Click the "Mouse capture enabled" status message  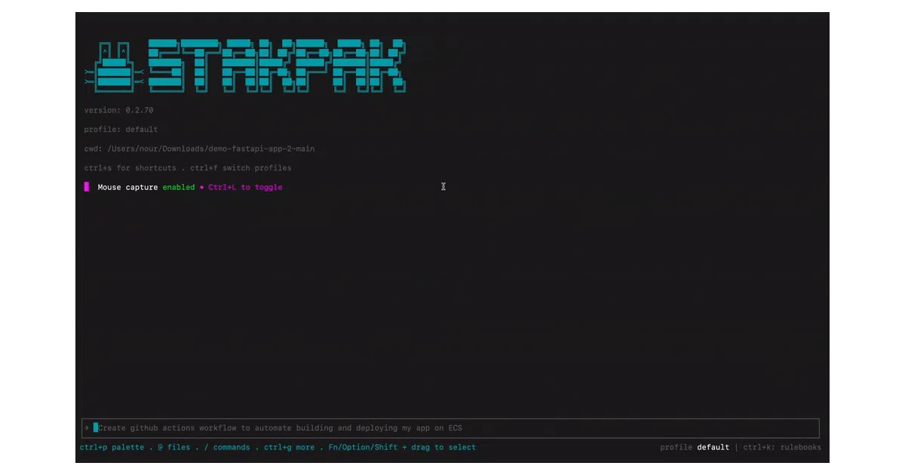click(x=146, y=187)
